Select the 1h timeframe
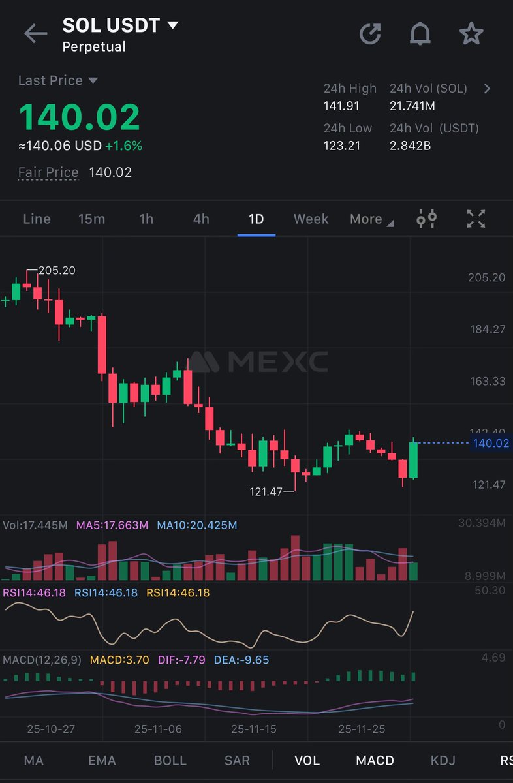 (146, 219)
